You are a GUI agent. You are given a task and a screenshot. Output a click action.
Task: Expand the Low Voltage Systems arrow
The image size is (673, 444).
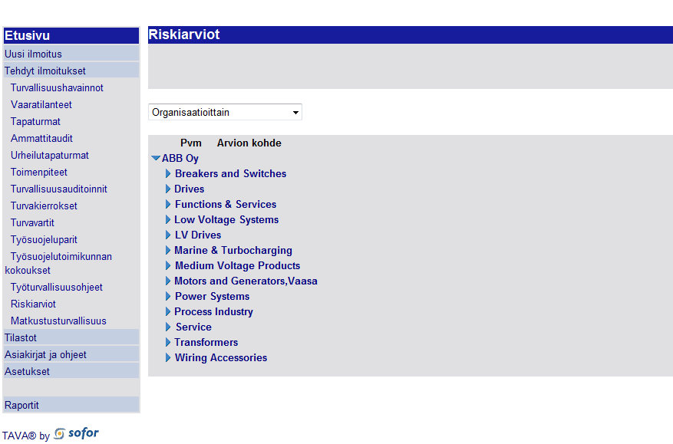(x=168, y=219)
